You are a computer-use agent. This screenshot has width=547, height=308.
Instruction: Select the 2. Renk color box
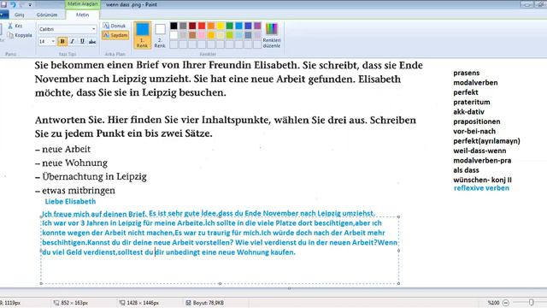pos(160,35)
